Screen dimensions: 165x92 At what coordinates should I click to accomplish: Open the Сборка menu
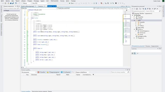click(x=23, y=1)
